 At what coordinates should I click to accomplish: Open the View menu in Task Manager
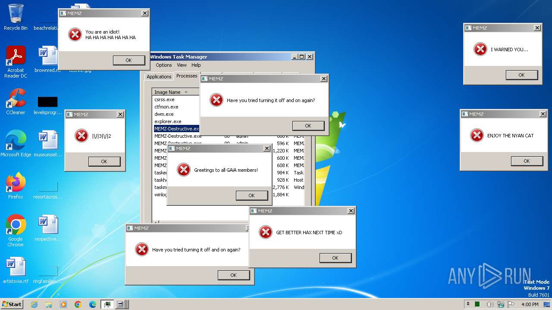(182, 65)
